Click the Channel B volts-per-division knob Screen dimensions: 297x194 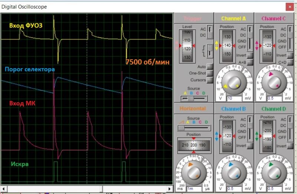pyautogui.click(x=234, y=173)
